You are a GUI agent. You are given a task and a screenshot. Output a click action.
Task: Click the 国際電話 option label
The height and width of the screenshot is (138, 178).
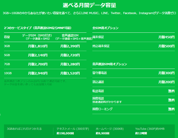pos(98,98)
